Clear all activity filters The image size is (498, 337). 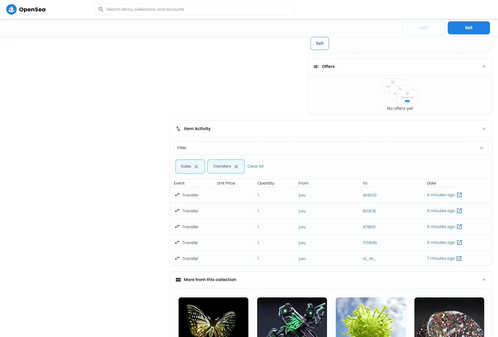pyautogui.click(x=255, y=166)
